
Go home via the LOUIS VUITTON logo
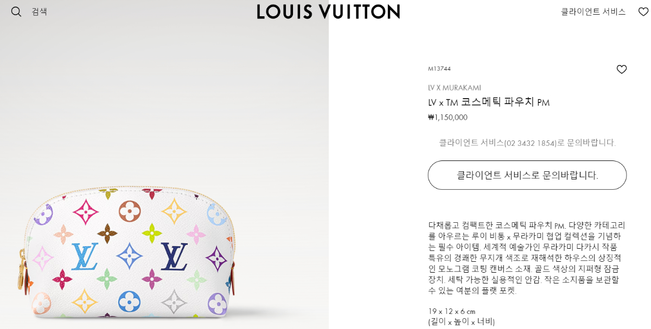[x=328, y=11]
